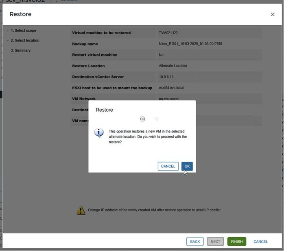Select the VM name TVM02-U22
Screen dimensions: 284x251
point(168,33)
